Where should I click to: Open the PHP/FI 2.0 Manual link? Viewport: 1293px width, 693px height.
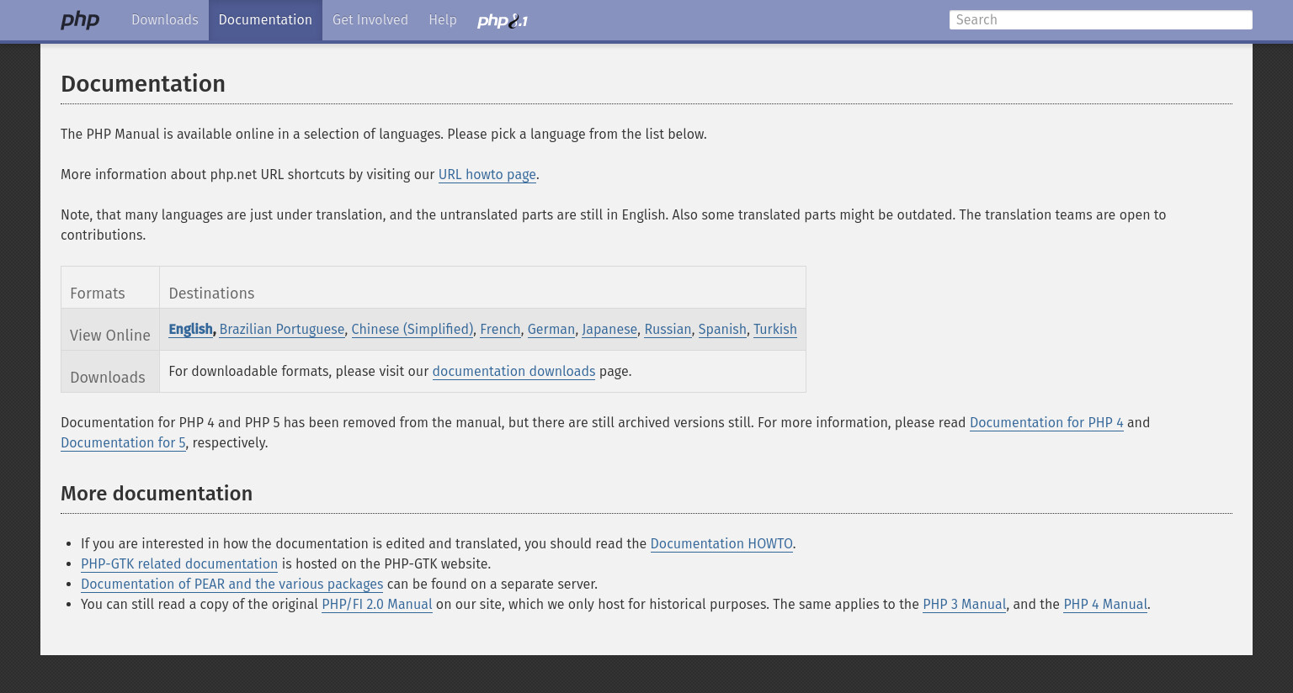click(377, 605)
